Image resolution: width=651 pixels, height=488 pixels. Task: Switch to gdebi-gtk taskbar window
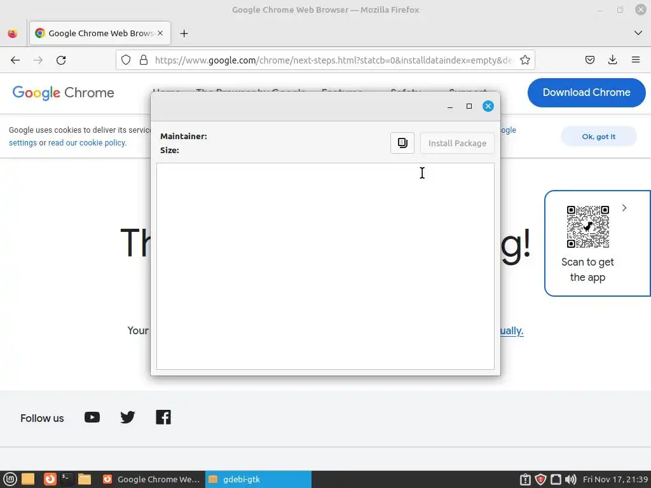(258, 479)
